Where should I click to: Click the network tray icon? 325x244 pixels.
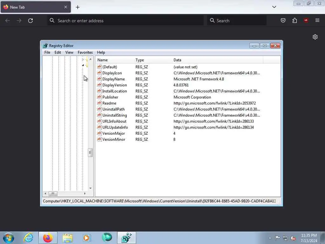click(285, 238)
